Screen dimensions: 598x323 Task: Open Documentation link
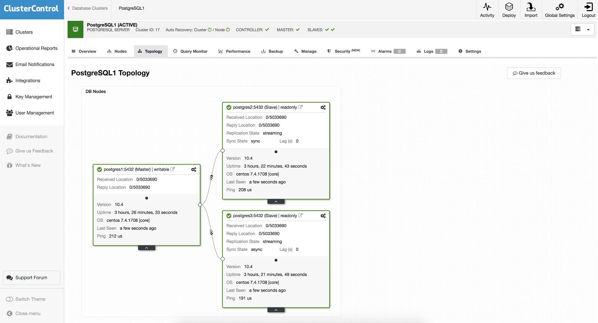point(27,137)
